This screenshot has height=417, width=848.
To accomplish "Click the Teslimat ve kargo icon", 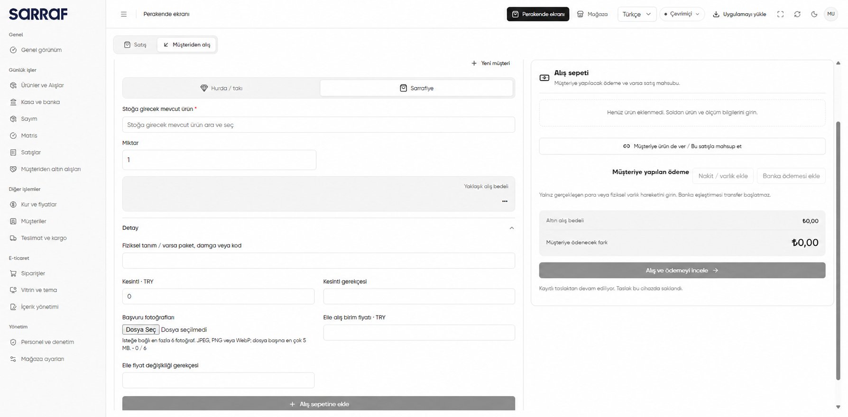I will pyautogui.click(x=13, y=238).
